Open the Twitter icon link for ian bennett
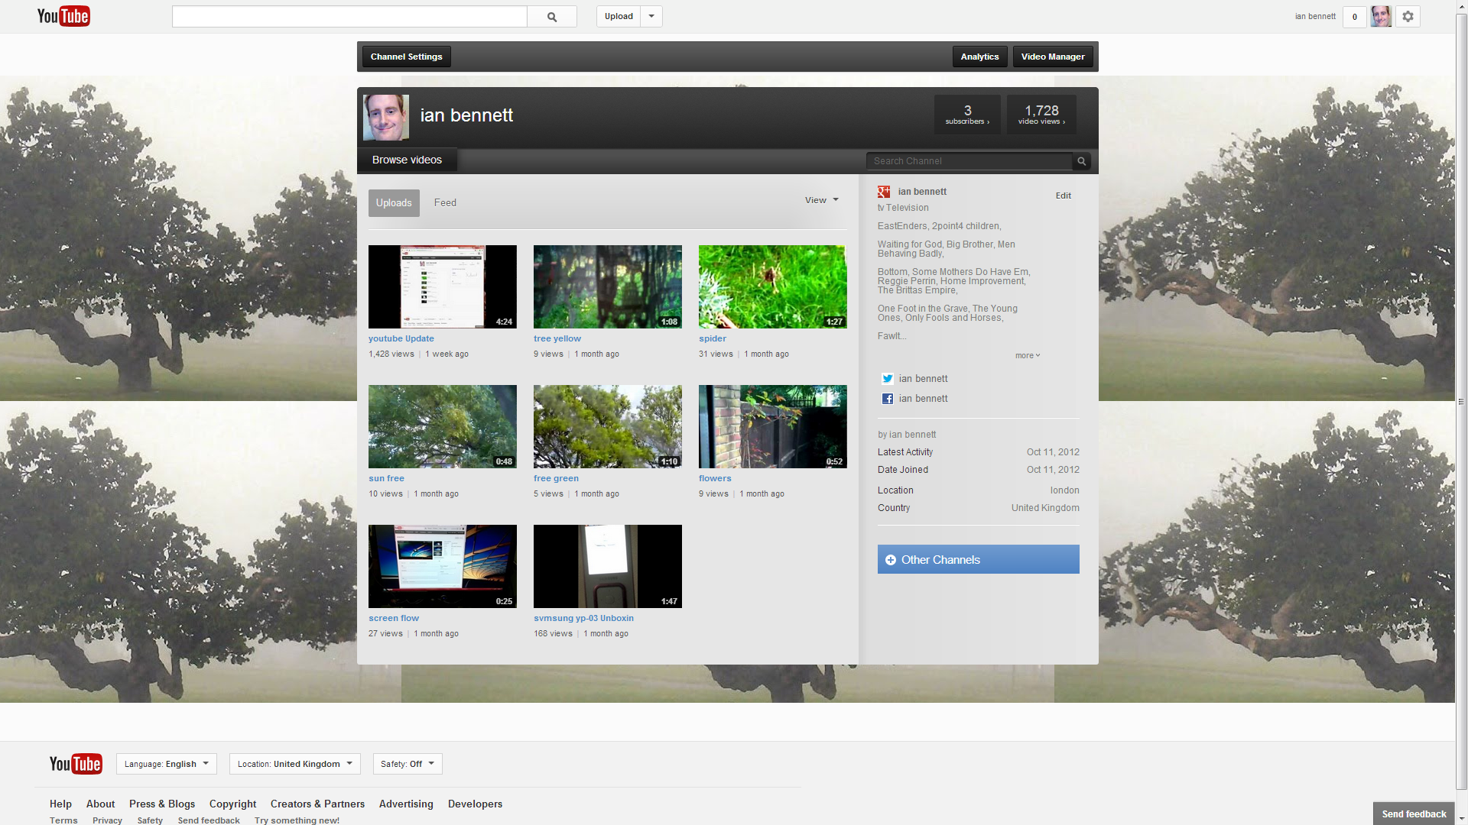 pos(887,379)
